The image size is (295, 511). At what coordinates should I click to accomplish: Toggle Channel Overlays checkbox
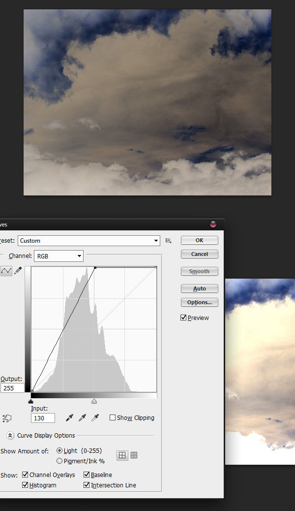tap(25, 475)
